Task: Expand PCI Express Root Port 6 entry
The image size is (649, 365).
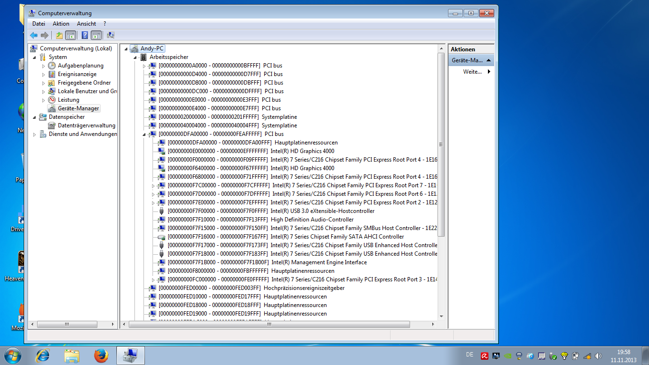Action: click(153, 194)
